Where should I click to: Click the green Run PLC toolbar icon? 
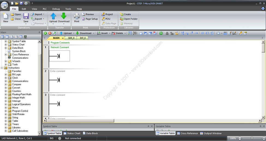45,33
